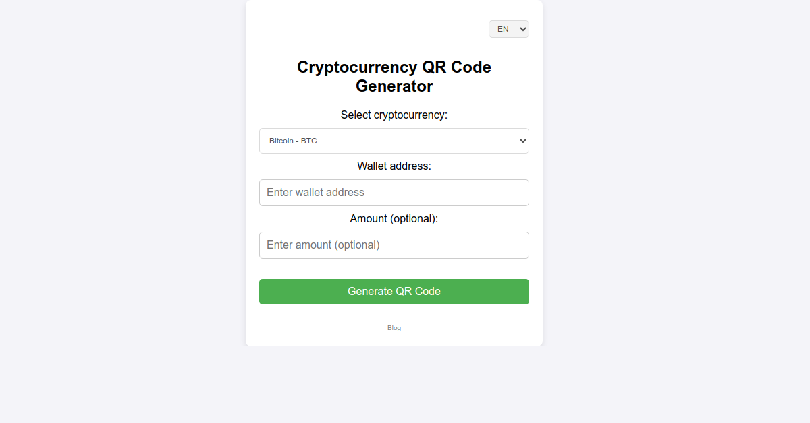The height and width of the screenshot is (423, 810).
Task: Expand the cryptocurrency selection dropdown
Action: click(x=394, y=141)
